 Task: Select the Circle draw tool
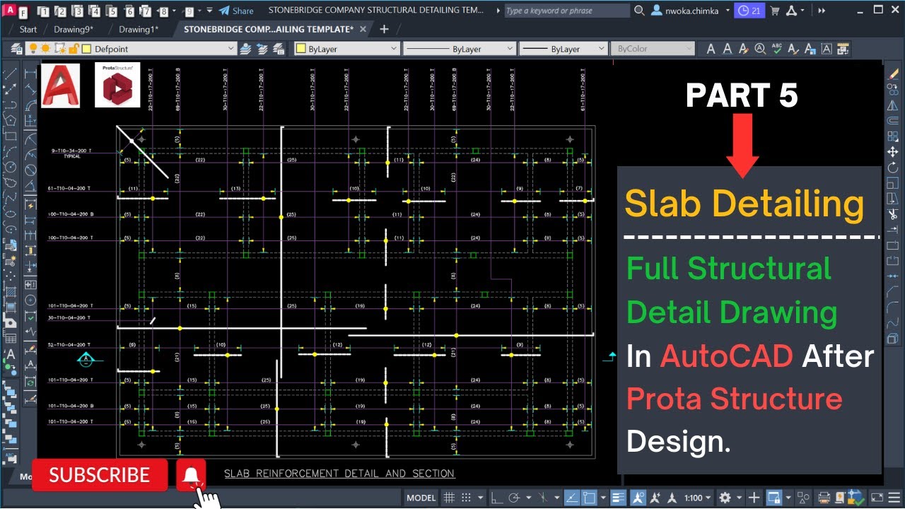(10, 167)
